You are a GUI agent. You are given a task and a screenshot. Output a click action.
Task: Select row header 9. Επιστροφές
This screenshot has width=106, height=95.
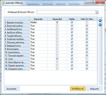pos(17,49)
